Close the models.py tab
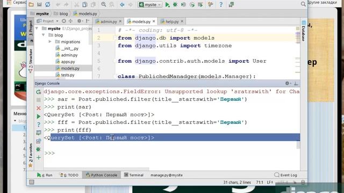344x193 pixels. click(154, 21)
